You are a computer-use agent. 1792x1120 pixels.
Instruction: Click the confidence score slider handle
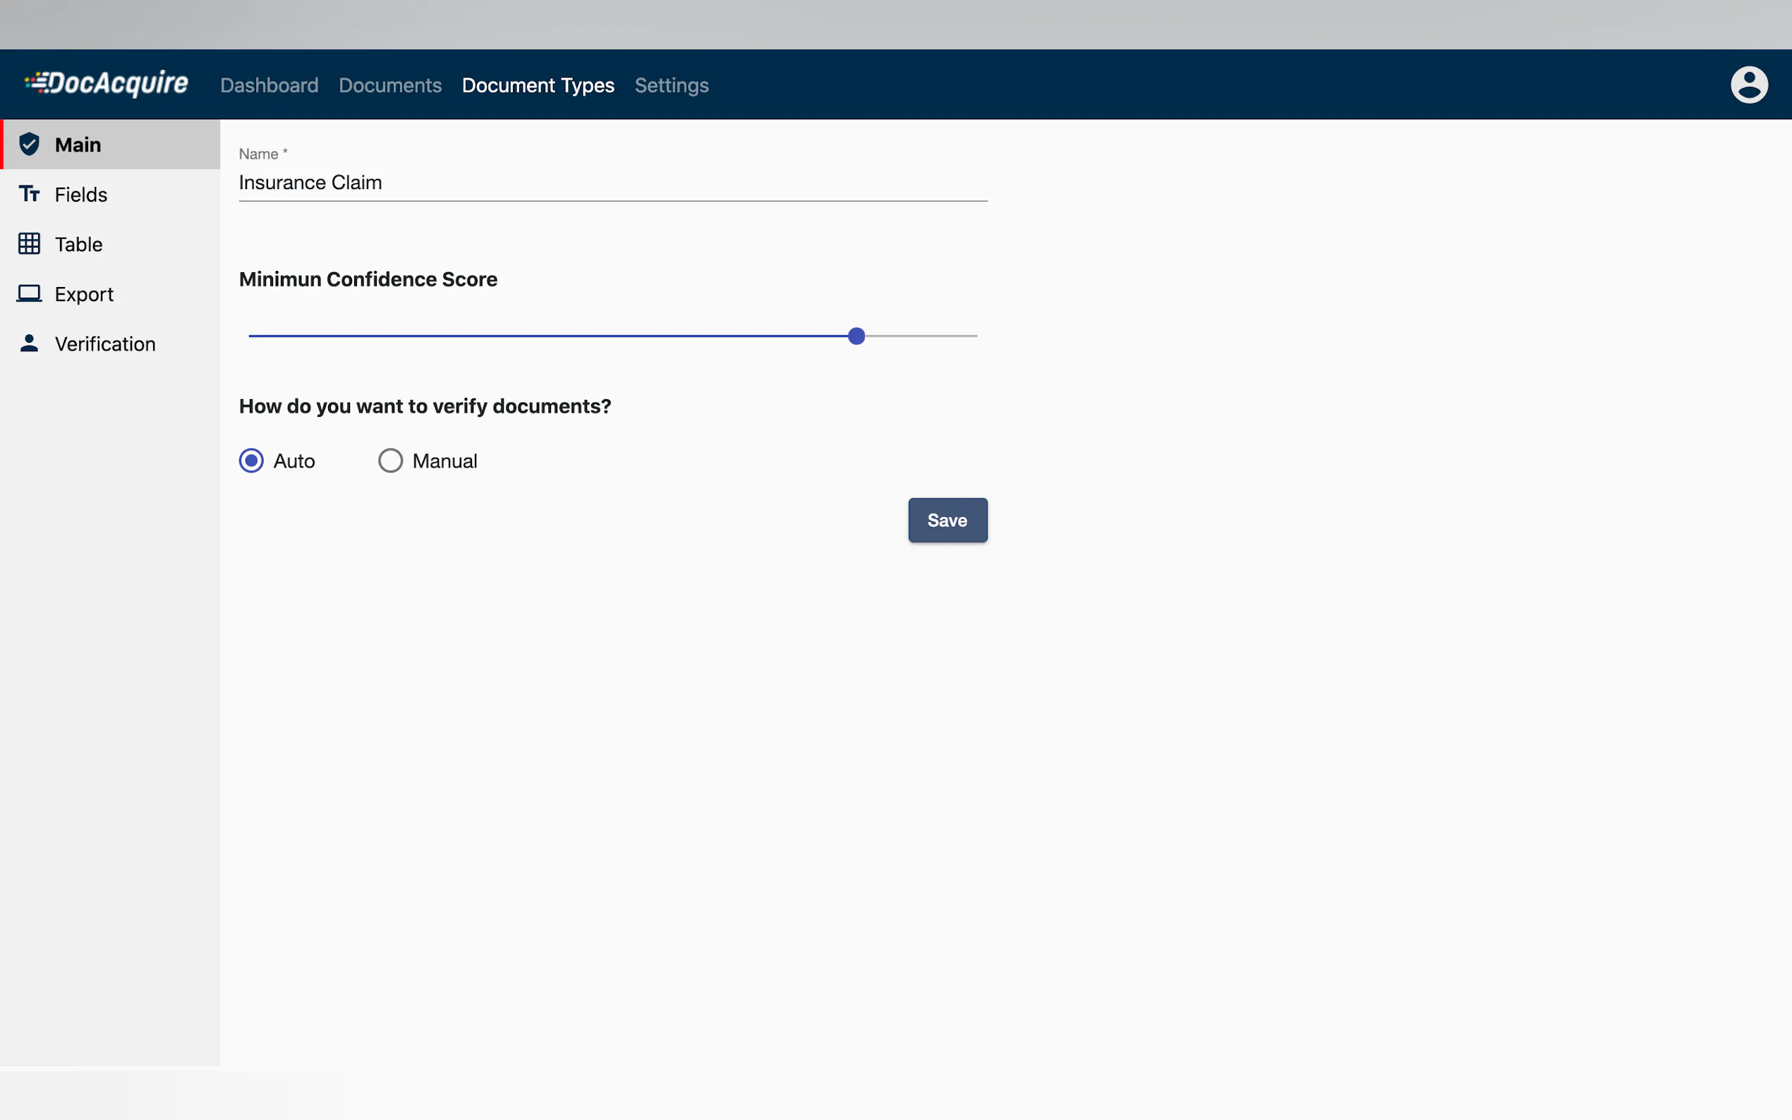click(x=856, y=336)
